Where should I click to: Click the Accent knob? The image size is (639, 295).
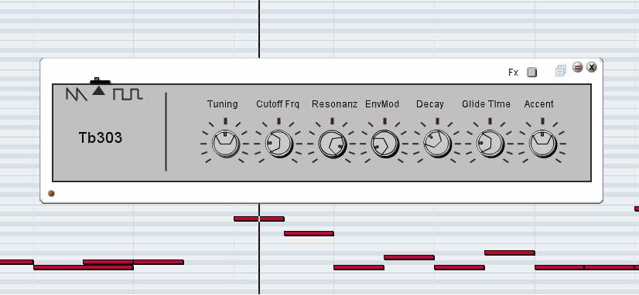click(543, 144)
